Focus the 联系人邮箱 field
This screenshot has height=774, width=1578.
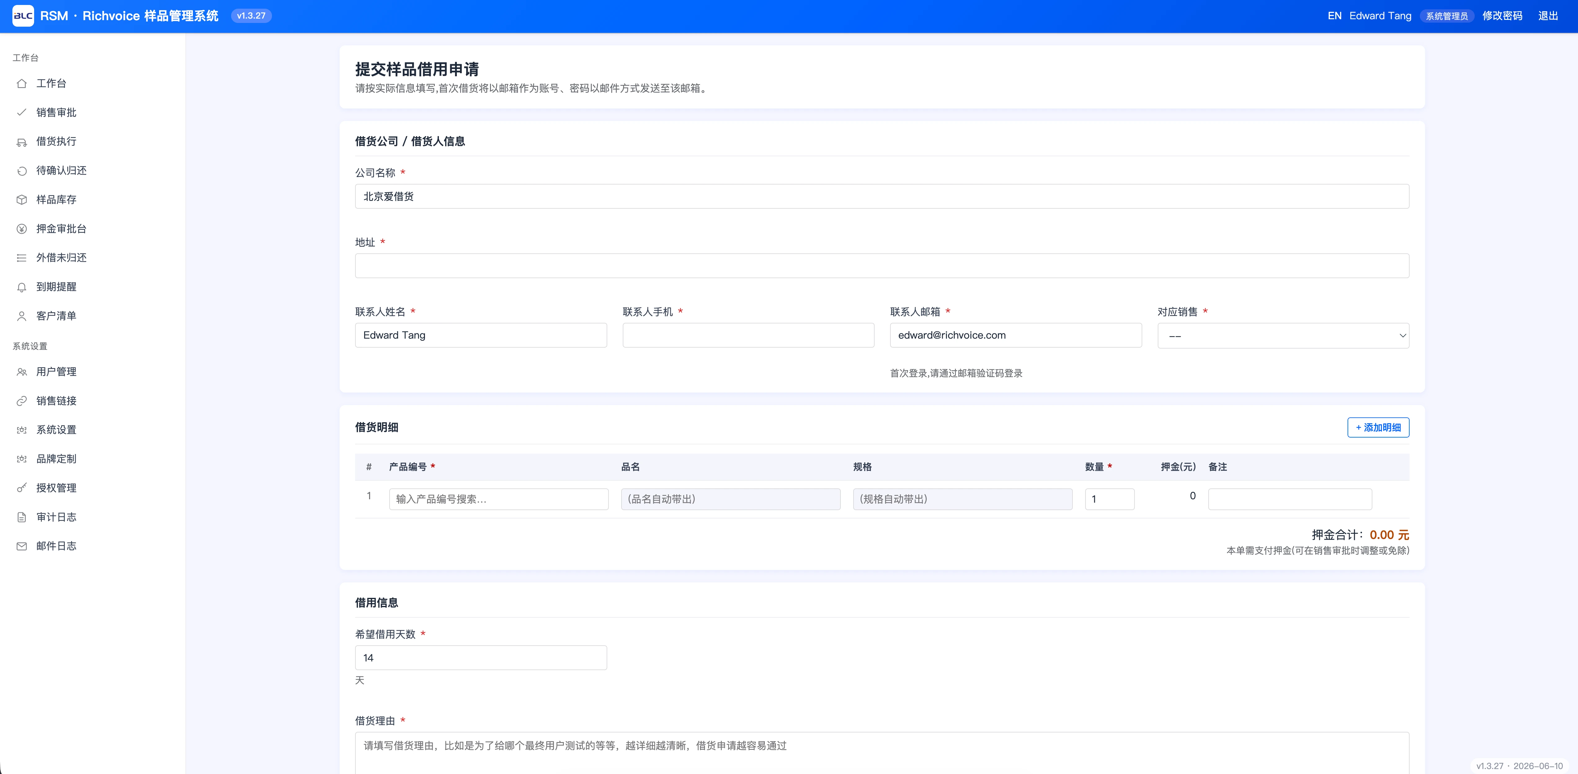(1016, 336)
